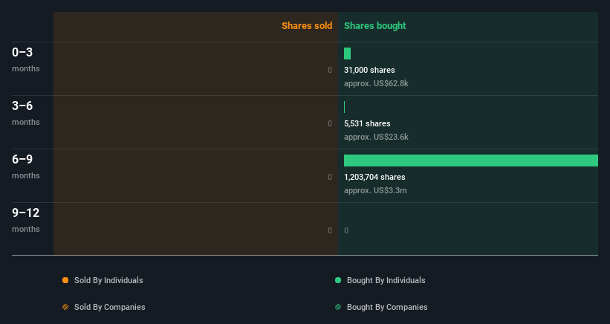This screenshot has height=324, width=610.
Task: Click the 1,203,704 shares value
Action: pyautogui.click(x=374, y=177)
